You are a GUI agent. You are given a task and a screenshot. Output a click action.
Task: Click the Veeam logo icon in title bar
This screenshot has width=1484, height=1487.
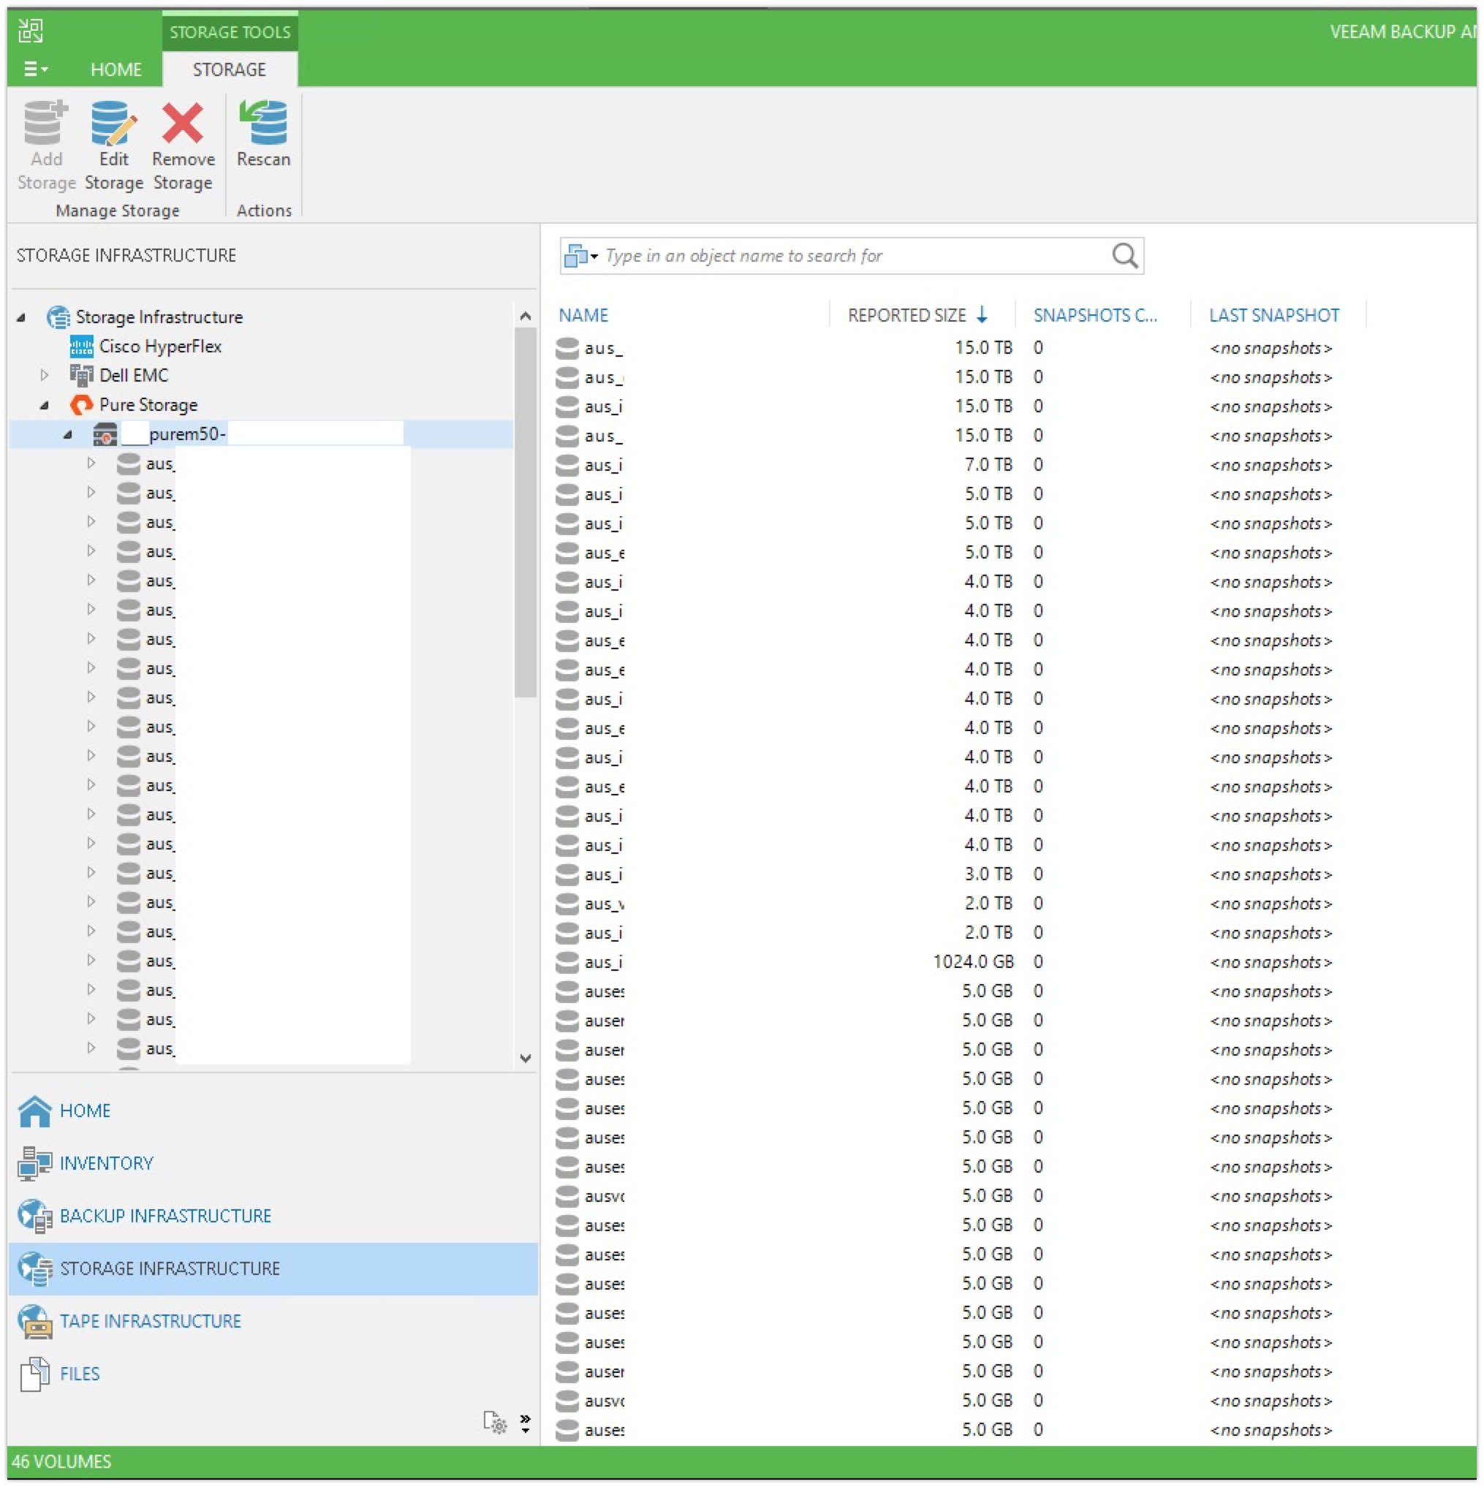31,31
